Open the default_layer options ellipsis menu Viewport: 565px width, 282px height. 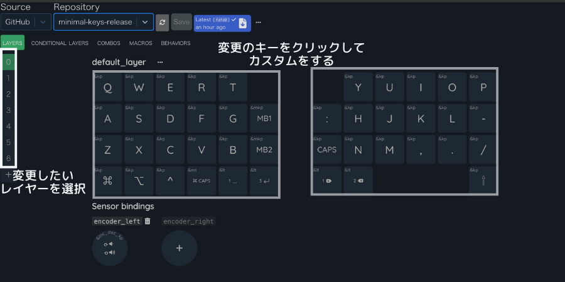(160, 62)
